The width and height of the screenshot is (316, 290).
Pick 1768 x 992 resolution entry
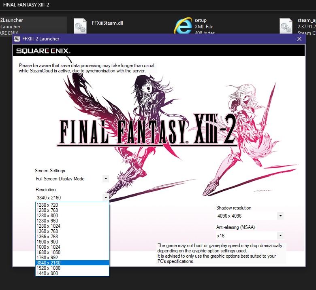(x=72, y=257)
